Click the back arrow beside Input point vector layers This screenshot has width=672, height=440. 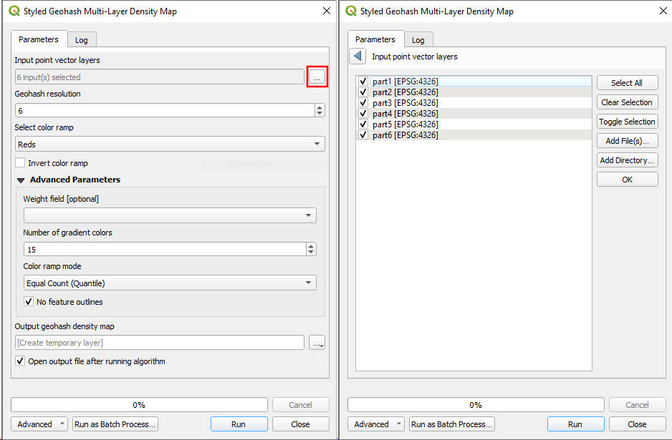357,56
